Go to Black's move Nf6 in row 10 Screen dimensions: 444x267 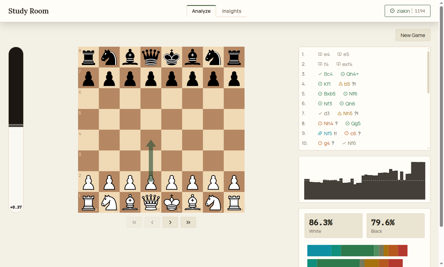click(x=349, y=143)
